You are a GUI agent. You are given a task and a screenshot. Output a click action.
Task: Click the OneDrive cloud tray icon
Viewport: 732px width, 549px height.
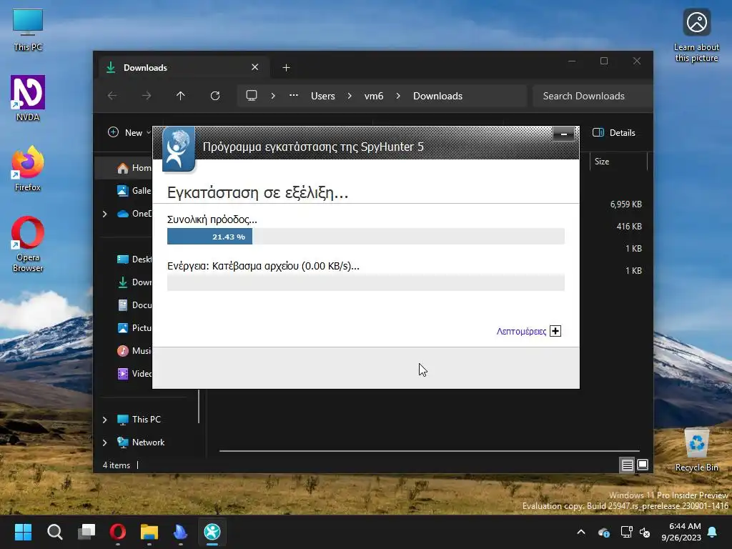pos(603,532)
